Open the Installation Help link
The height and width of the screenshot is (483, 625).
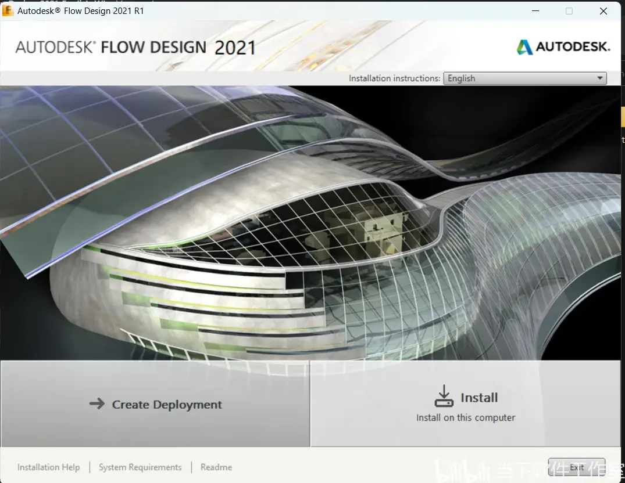pos(49,467)
